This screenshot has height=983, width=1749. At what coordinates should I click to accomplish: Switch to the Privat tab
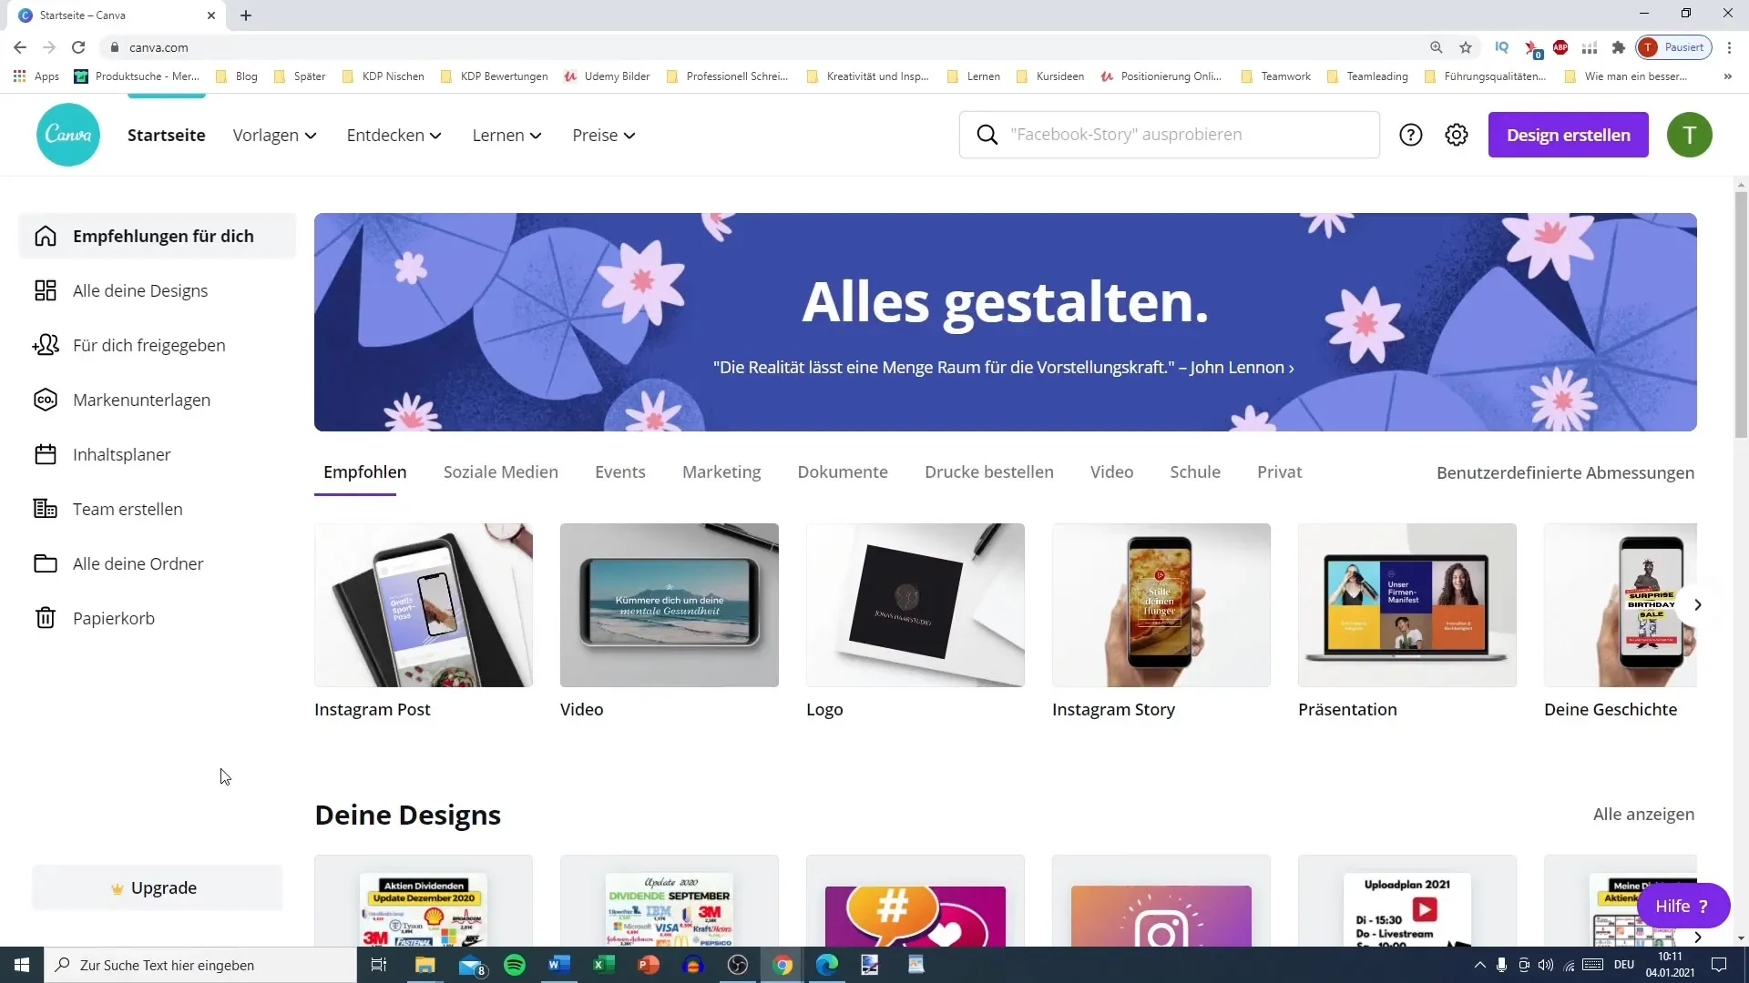click(1280, 472)
